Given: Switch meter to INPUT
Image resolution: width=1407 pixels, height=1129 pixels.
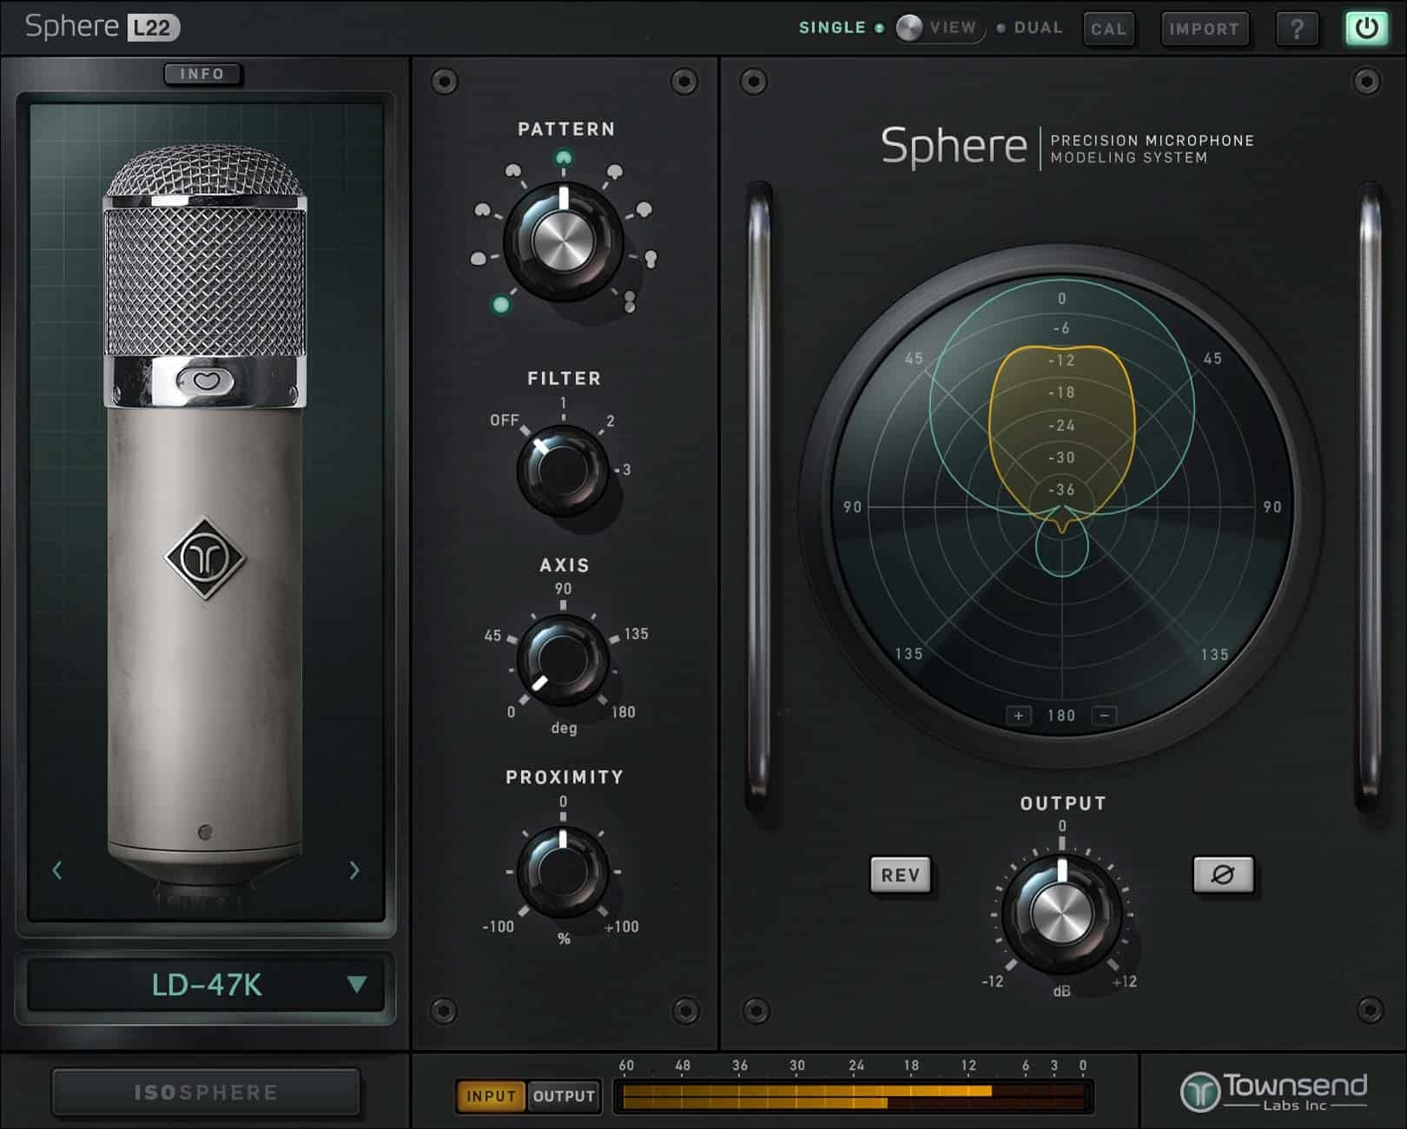Looking at the screenshot, I should 491,1096.
